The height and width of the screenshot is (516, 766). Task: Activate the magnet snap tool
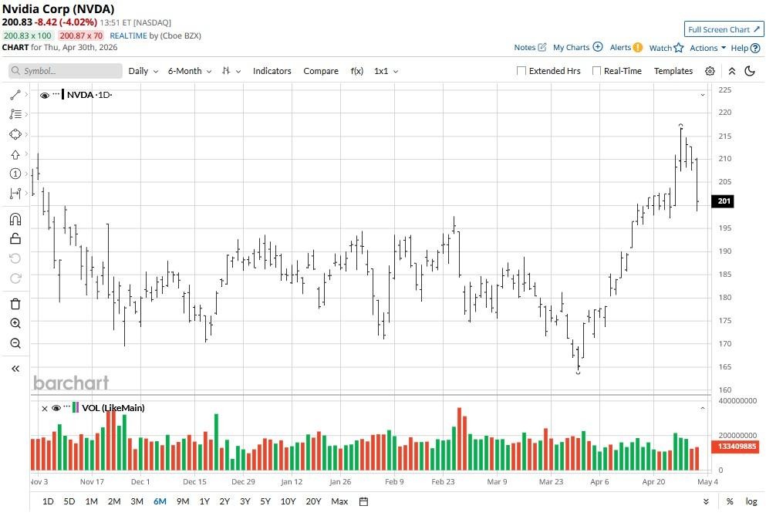point(15,219)
